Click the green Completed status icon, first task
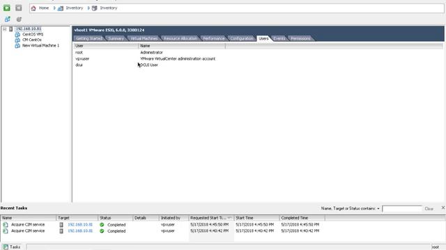The width and height of the screenshot is (446, 250). point(102,224)
